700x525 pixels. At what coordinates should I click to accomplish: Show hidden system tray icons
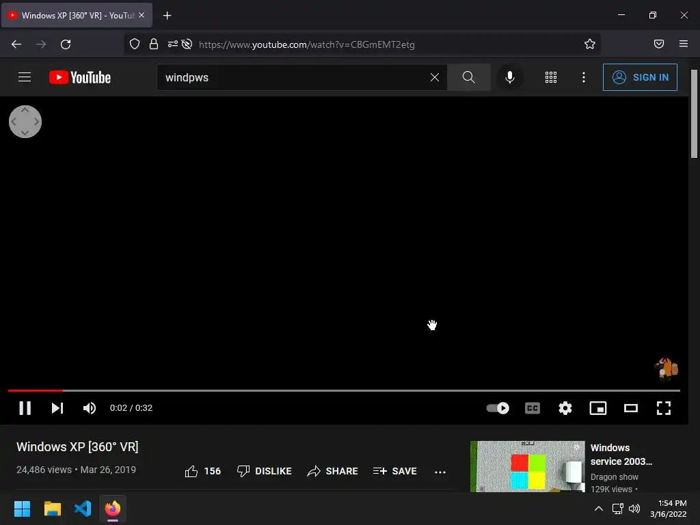(599, 509)
